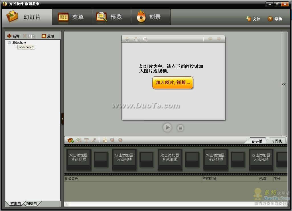This screenshot has width=292, height=211.
Task: Click the fit-to-window icon in storyboard toolbar
Action: [x=105, y=140]
